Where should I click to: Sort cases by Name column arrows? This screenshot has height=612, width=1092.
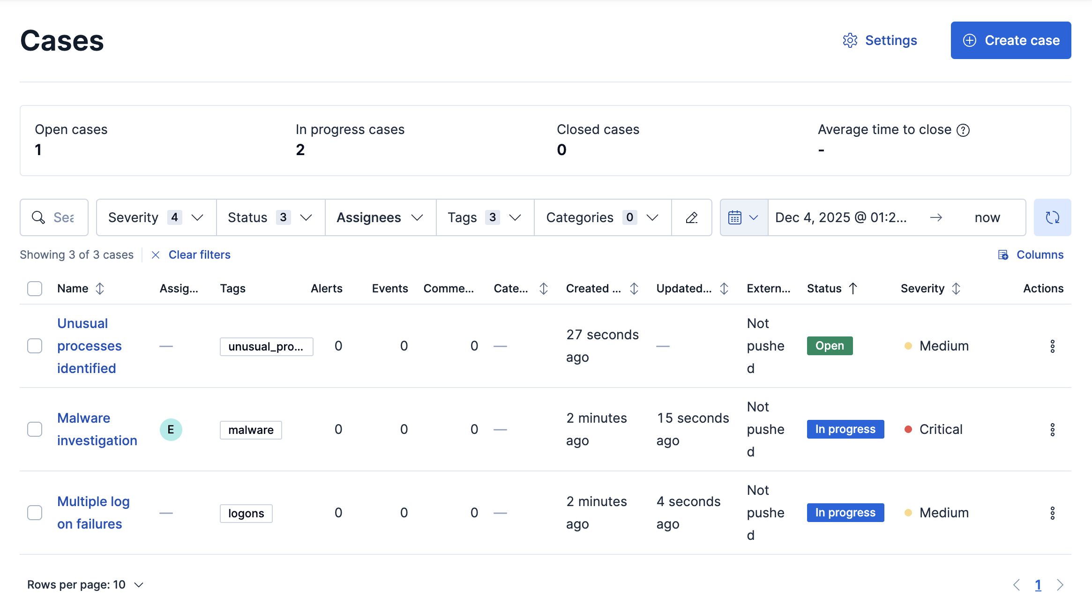100,289
